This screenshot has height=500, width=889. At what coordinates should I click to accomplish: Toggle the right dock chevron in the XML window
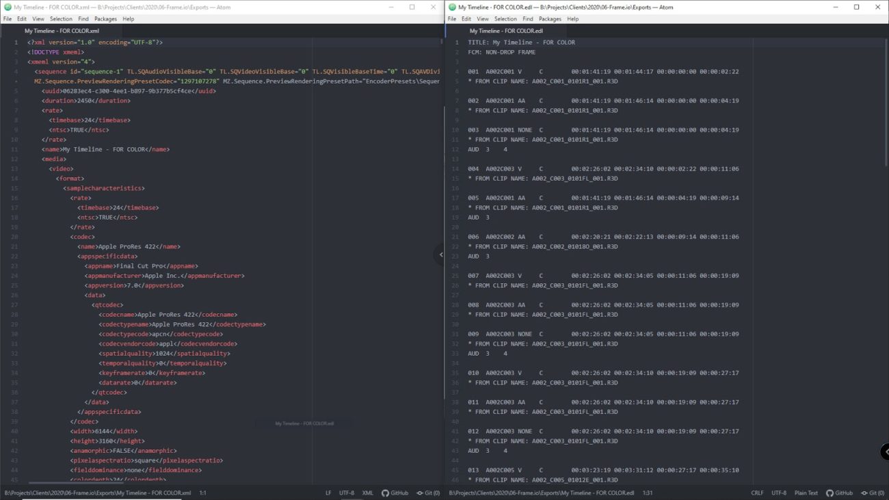(x=440, y=254)
